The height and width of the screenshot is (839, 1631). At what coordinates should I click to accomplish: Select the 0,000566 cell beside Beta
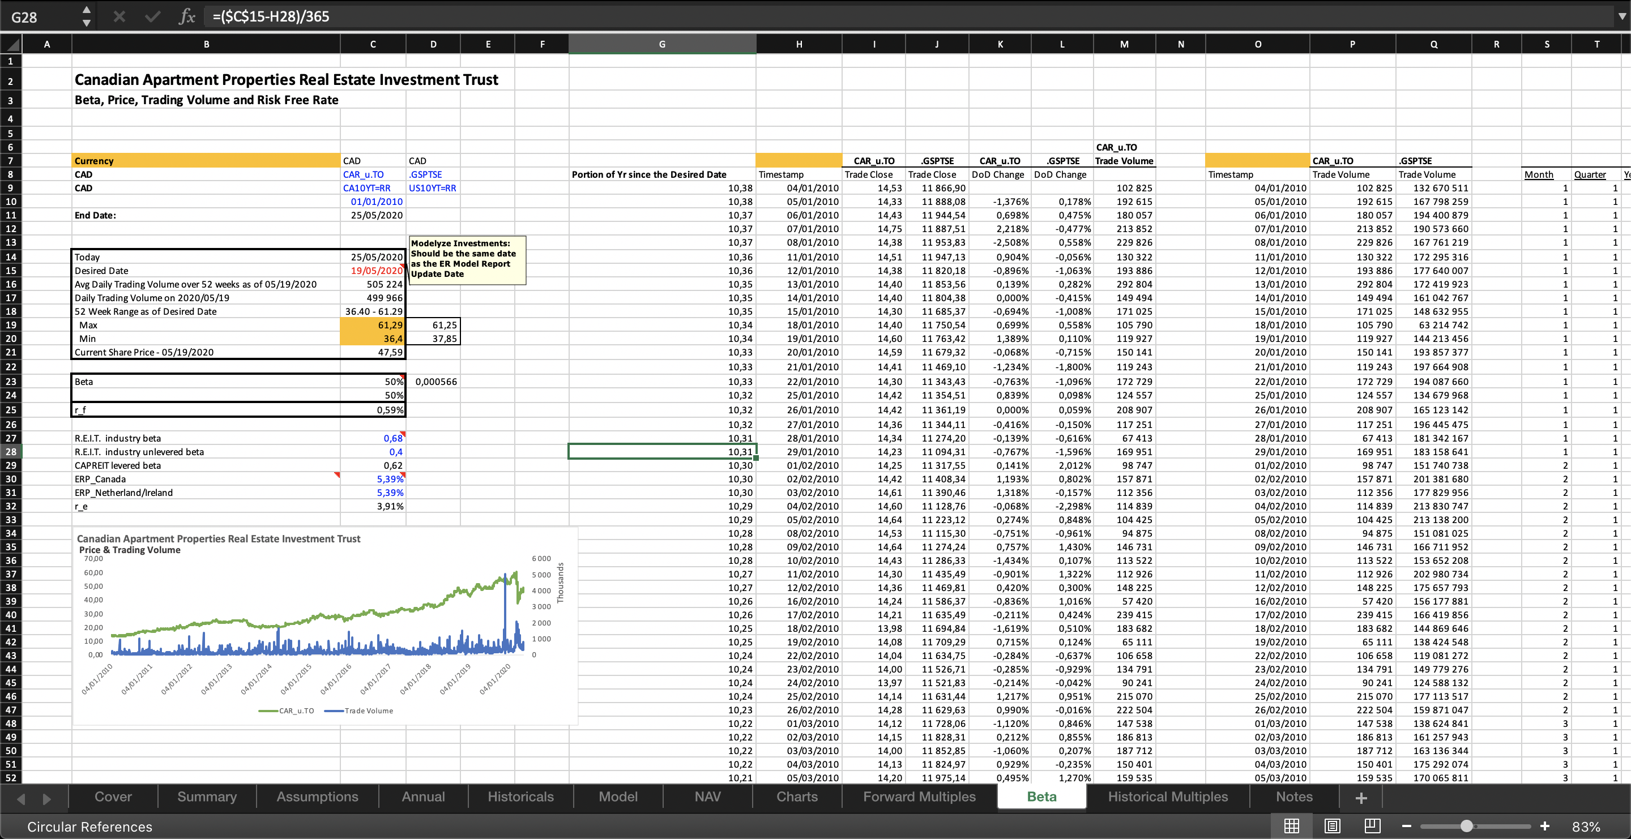[433, 382]
